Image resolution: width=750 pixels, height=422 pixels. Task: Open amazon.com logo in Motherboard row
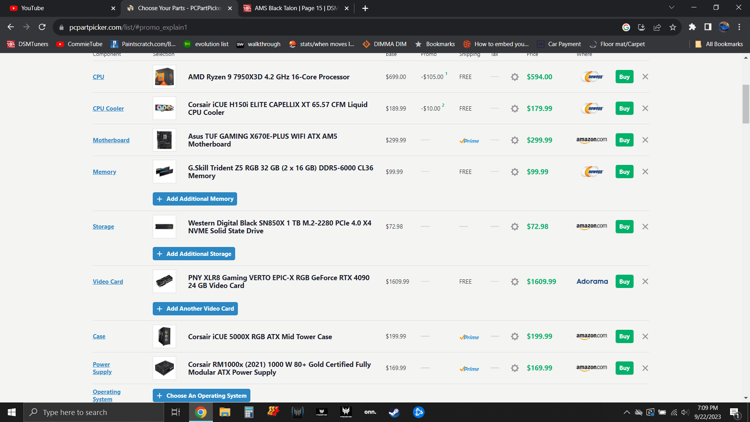tap(592, 140)
